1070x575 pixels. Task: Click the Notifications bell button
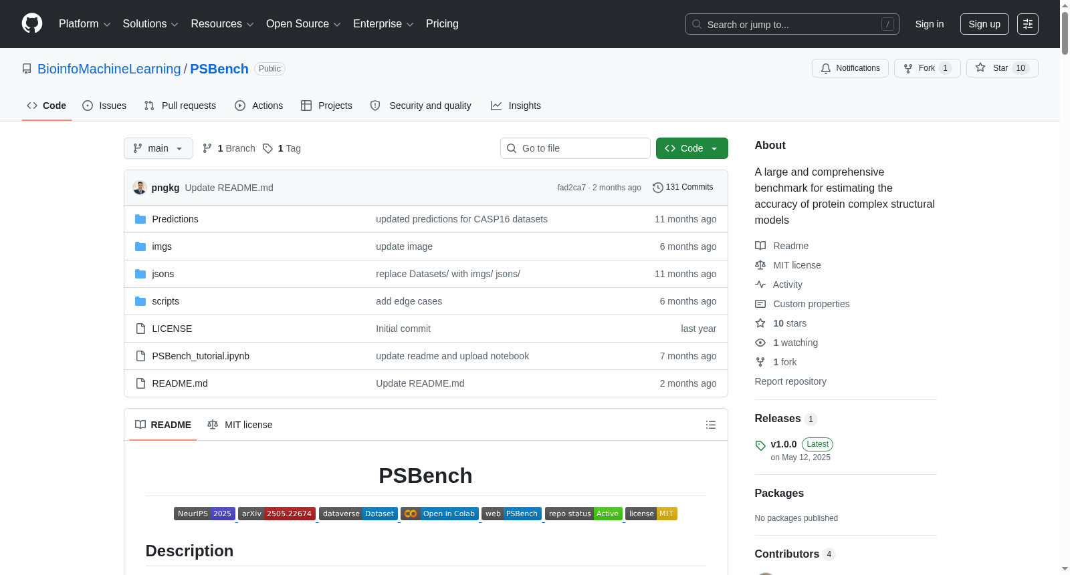click(x=850, y=68)
